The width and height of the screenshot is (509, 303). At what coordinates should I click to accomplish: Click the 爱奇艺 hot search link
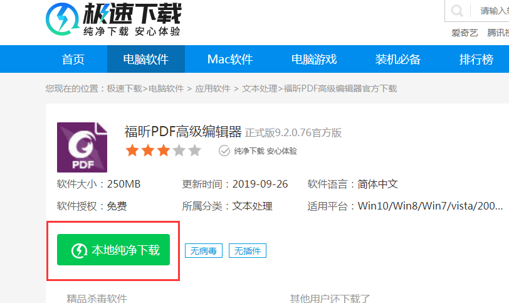point(464,33)
